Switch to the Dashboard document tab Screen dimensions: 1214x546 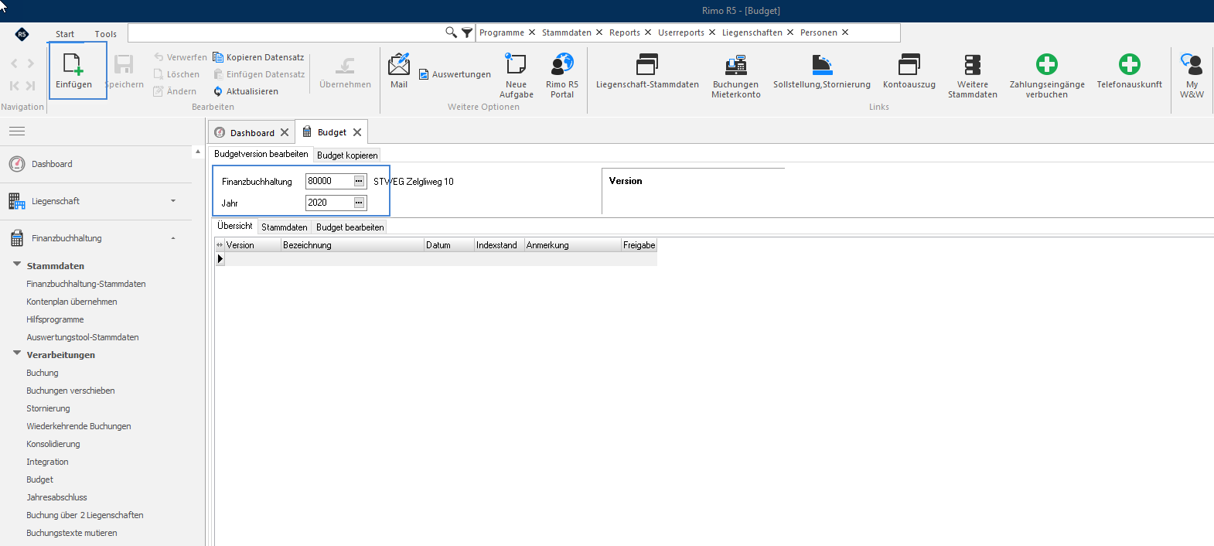tap(252, 133)
